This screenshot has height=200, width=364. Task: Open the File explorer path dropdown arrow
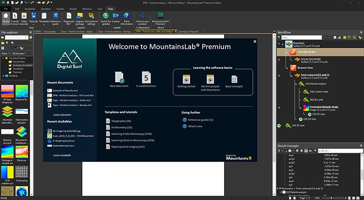[x=27, y=37]
